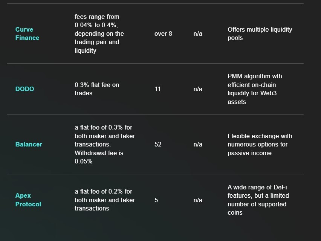Click n/a in Apex Protocol row
This screenshot has height=241, width=321.
(x=198, y=200)
